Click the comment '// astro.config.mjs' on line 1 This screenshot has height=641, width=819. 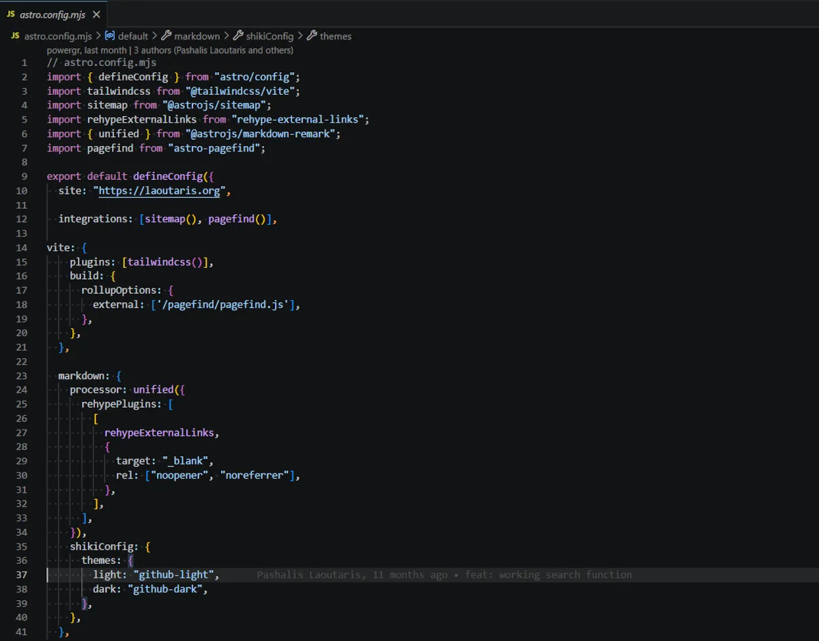tap(102, 63)
